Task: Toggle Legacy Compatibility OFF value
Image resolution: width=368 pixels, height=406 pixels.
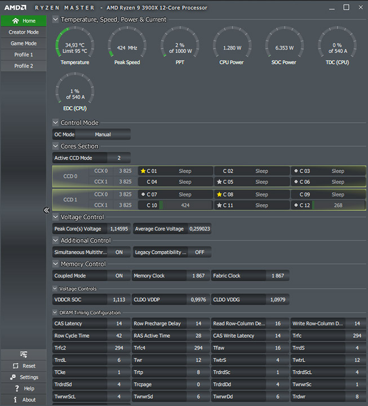Action: 199,252
